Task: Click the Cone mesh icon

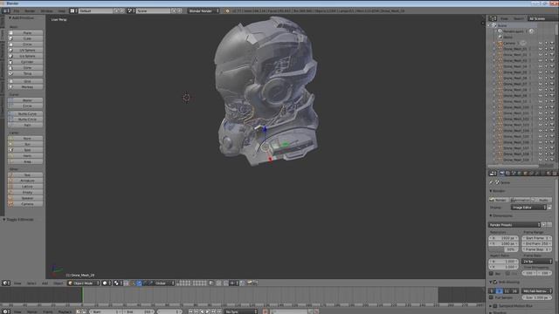Action: [x=10, y=68]
